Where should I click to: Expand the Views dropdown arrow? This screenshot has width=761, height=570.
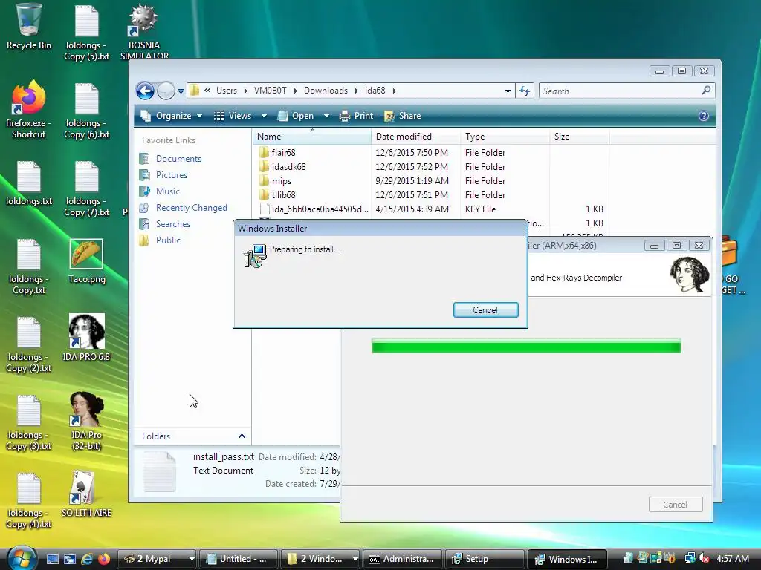pyautogui.click(x=264, y=116)
